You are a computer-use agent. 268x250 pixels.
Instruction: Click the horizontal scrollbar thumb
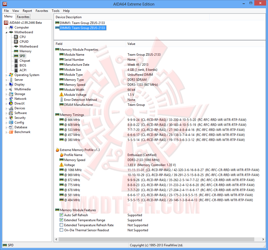pos(156,239)
